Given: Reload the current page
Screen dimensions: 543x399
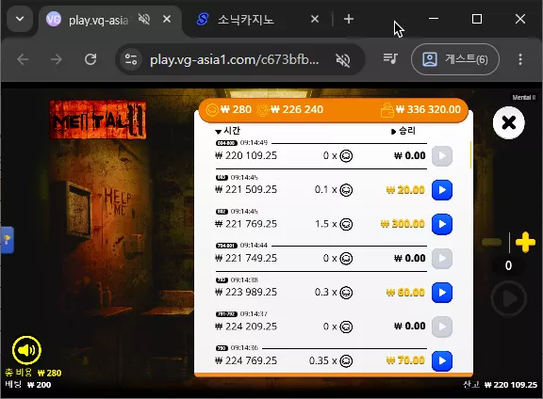Looking at the screenshot, I should click(90, 59).
